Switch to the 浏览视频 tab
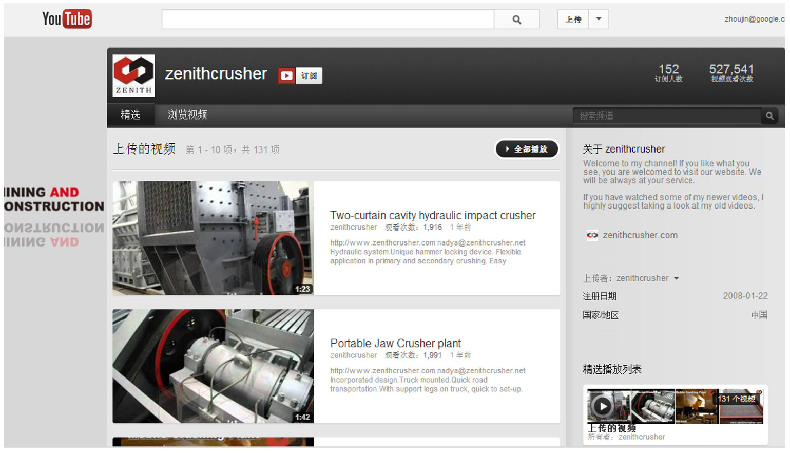Image resolution: width=790 pixels, height=453 pixels. 187,115
